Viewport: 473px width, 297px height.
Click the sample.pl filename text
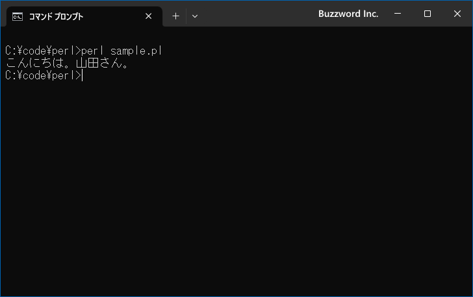[136, 51]
